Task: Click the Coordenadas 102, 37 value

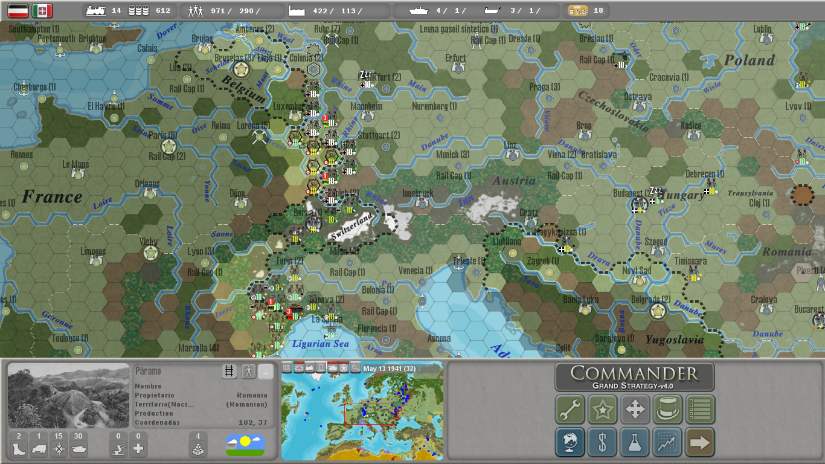Action: [253, 422]
